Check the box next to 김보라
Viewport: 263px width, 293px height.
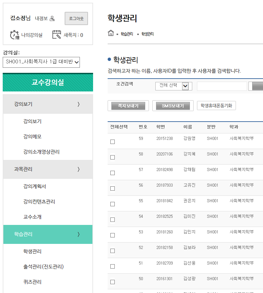pos(112,251)
